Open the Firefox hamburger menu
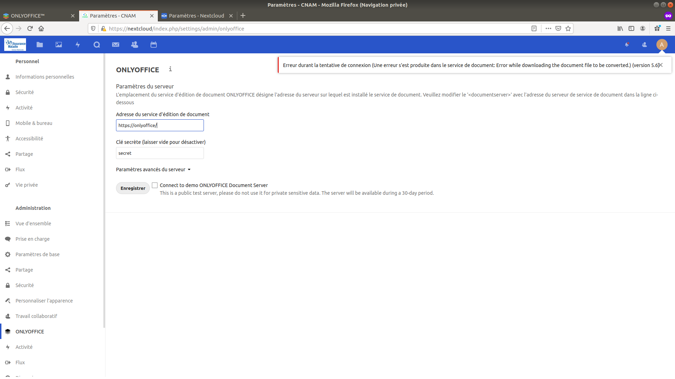Screen dimensions: 675x379 [x=669, y=28]
